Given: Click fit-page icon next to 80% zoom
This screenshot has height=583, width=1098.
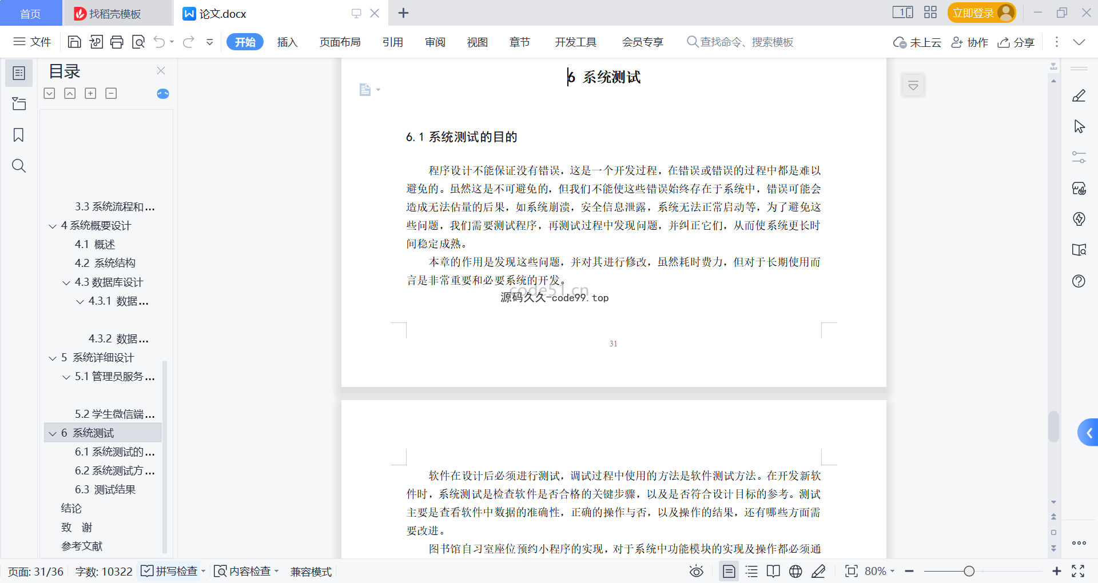Looking at the screenshot, I should click(852, 571).
